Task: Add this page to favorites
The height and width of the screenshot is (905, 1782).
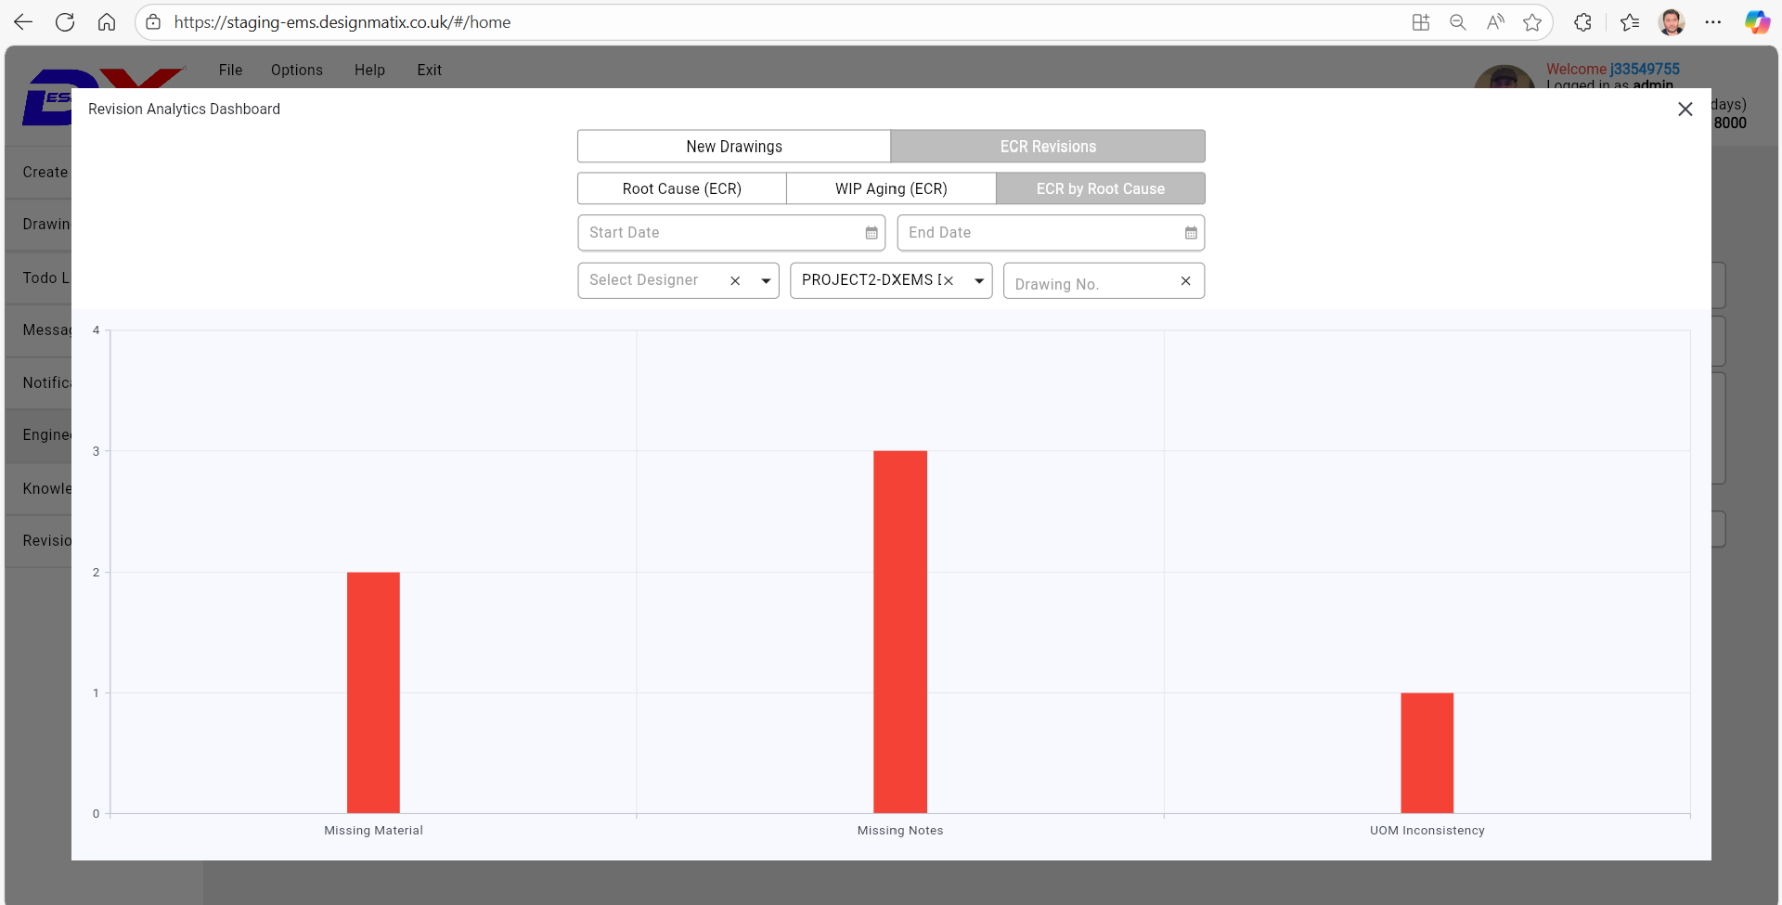Action: (x=1532, y=22)
